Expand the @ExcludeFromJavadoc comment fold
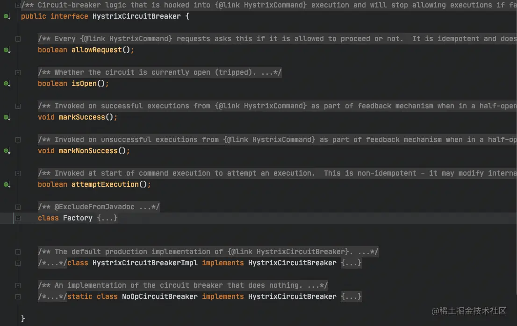517x326 pixels. (18, 207)
